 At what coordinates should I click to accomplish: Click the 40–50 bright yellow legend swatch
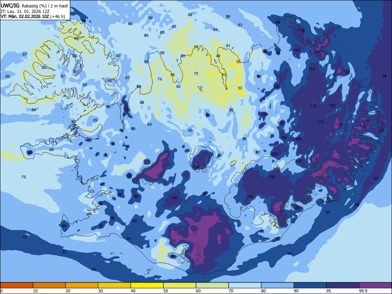[x=147, y=285]
